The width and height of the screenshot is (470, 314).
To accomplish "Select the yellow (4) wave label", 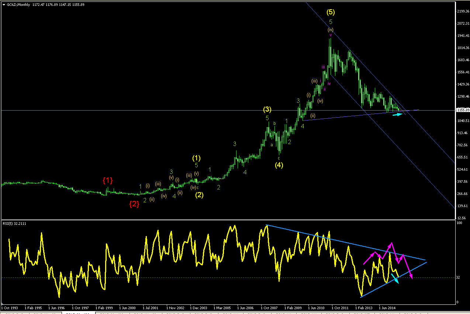I will pyautogui.click(x=279, y=165).
